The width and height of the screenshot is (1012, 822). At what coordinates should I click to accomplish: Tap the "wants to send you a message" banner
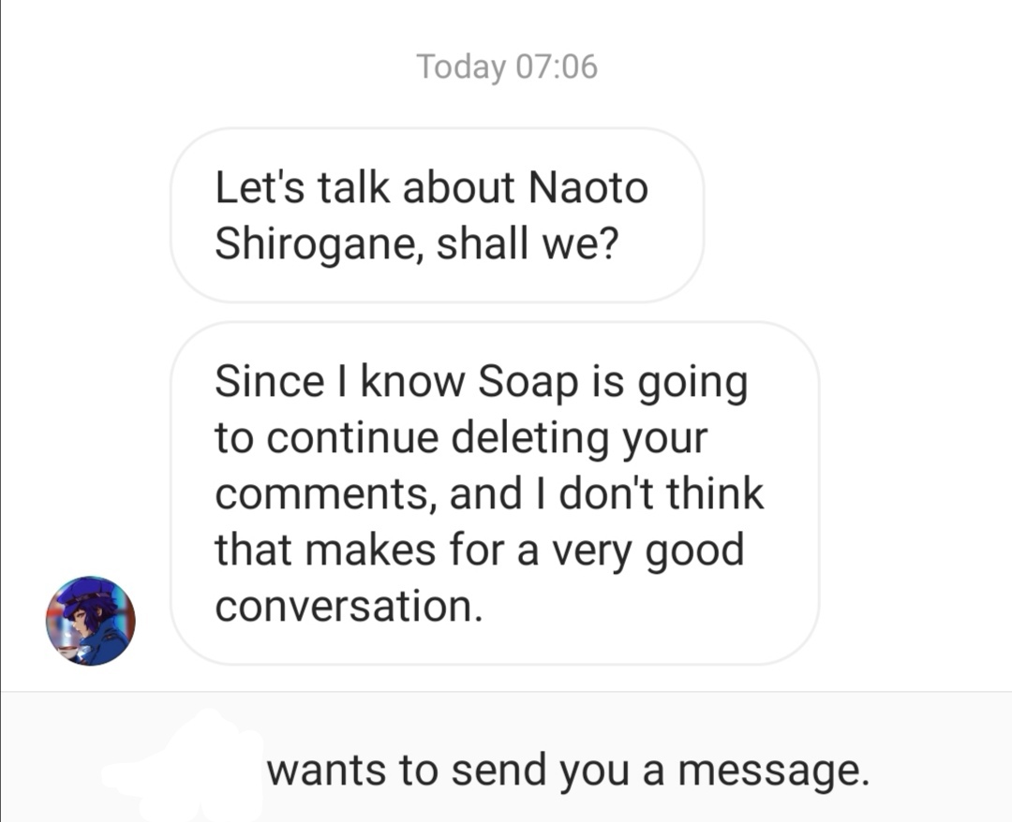pyautogui.click(x=506, y=756)
